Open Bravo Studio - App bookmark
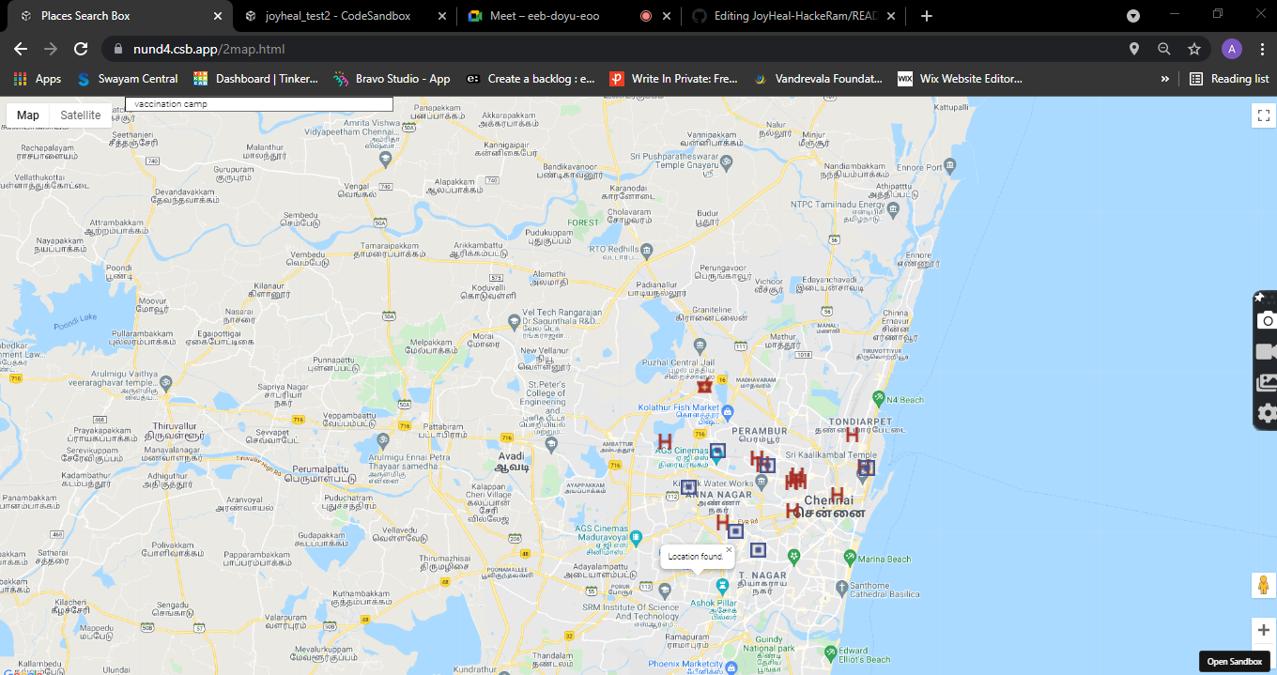Screen dimensions: 1277x675 click(x=392, y=79)
